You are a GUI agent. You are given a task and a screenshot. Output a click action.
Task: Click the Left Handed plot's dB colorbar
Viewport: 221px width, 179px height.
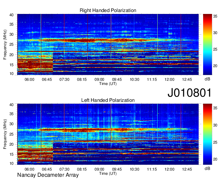click(x=207, y=134)
